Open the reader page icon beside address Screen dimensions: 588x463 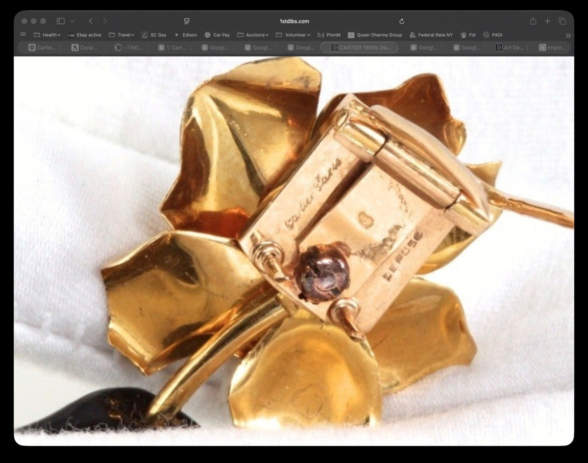pos(187,21)
